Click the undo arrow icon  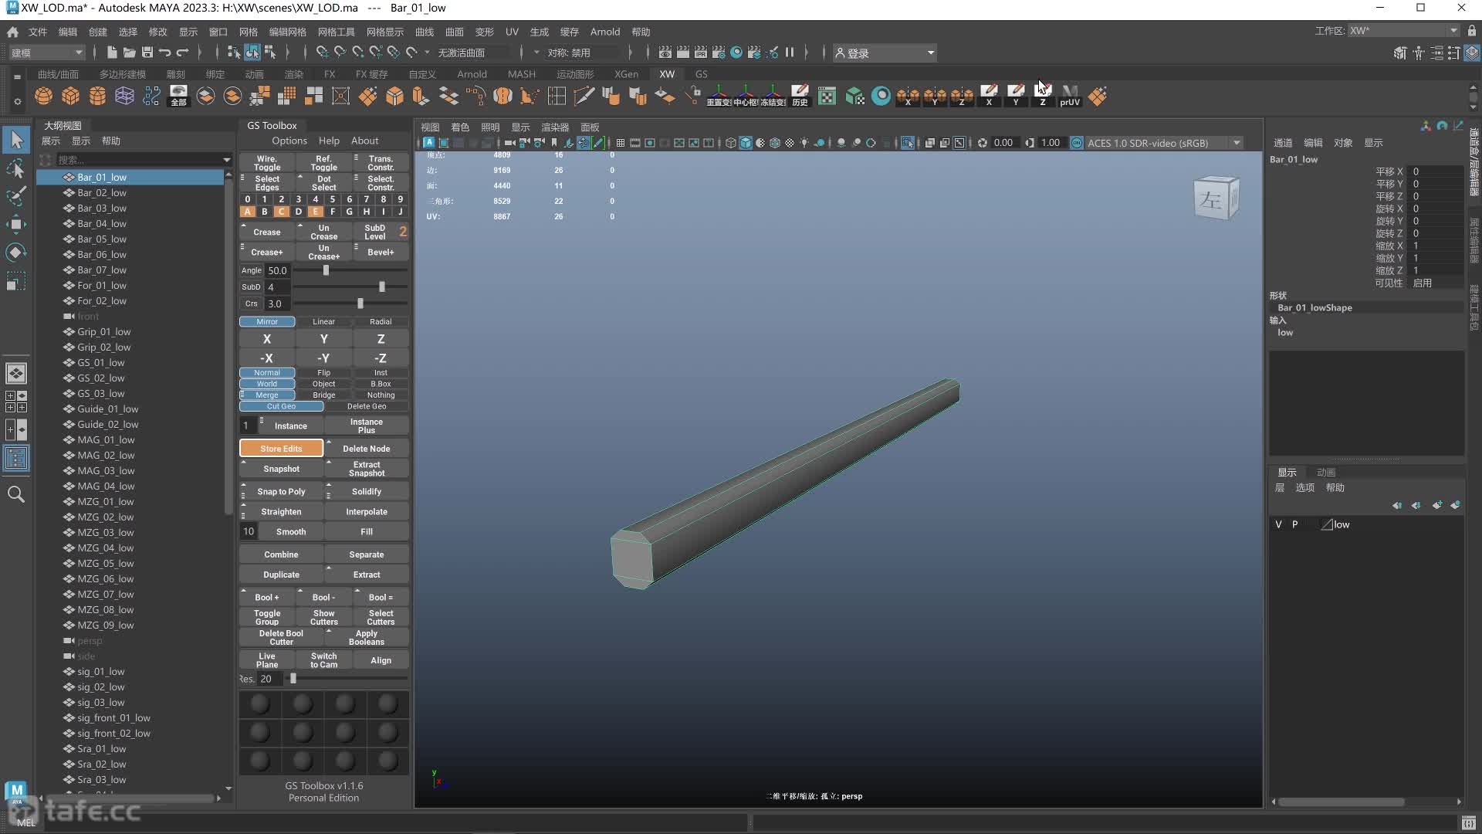click(x=164, y=53)
